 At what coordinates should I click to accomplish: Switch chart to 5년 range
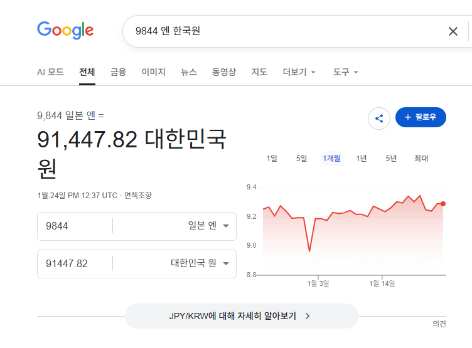click(x=391, y=159)
